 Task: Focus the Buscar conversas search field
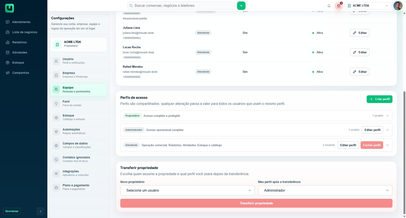(x=181, y=6)
